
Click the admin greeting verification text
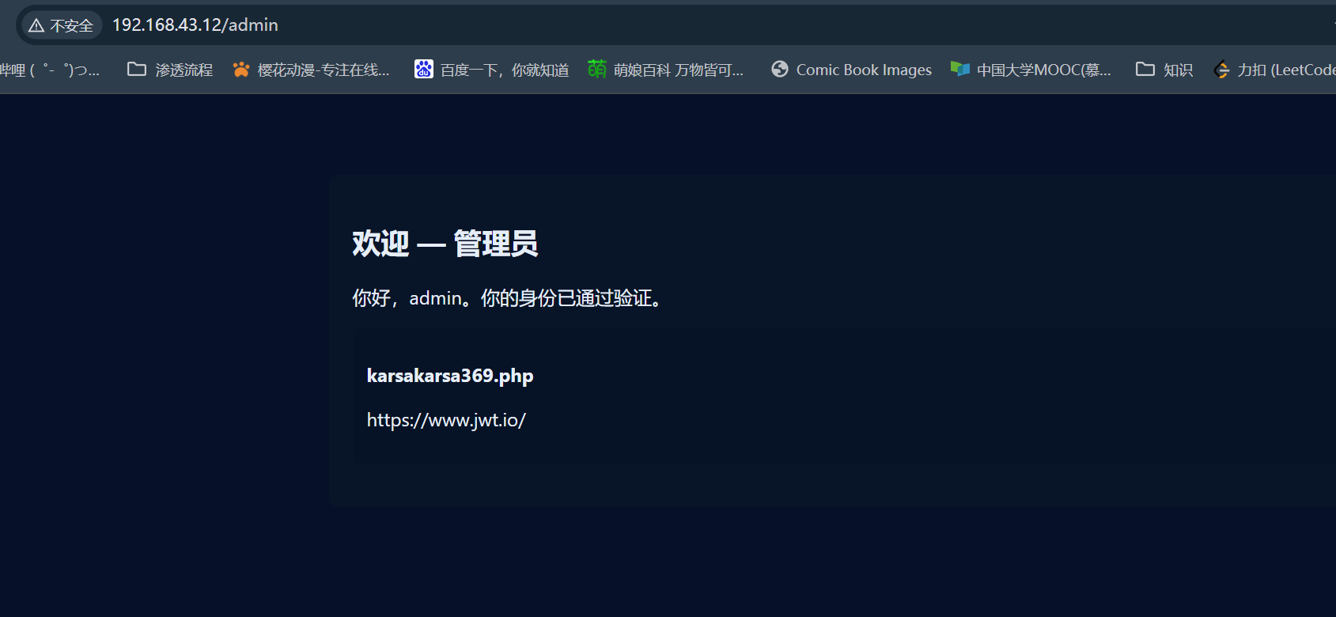[508, 298]
